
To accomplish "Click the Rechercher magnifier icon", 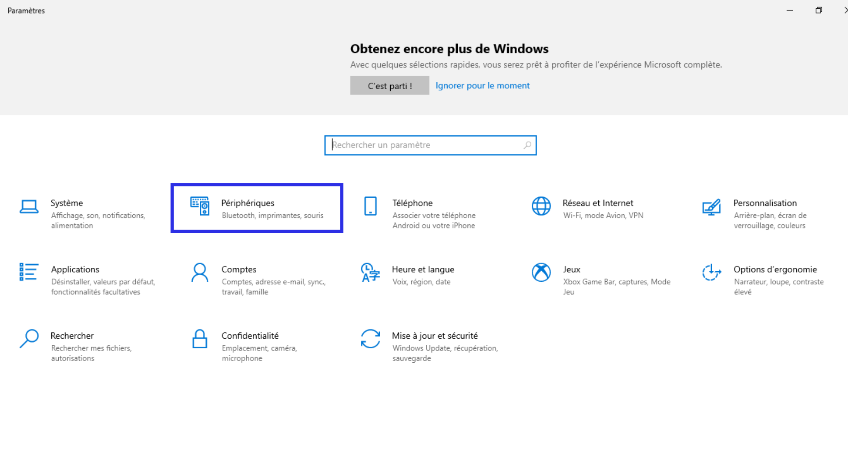I will click(x=29, y=339).
